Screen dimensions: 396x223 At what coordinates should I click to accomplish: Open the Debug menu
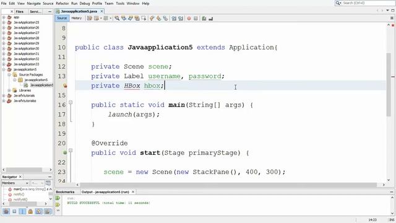(85, 4)
